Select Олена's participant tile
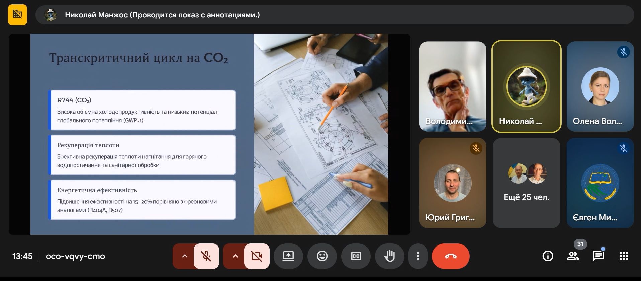Viewport: 641px width, 281px height. (x=600, y=86)
